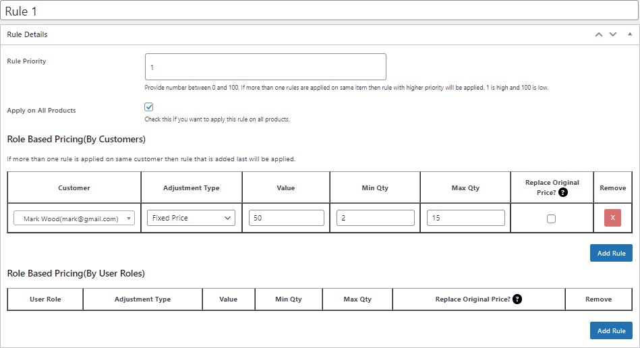Click the Rule 1 title field

point(319,11)
